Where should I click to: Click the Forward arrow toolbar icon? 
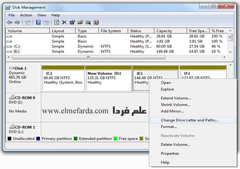[17, 22]
